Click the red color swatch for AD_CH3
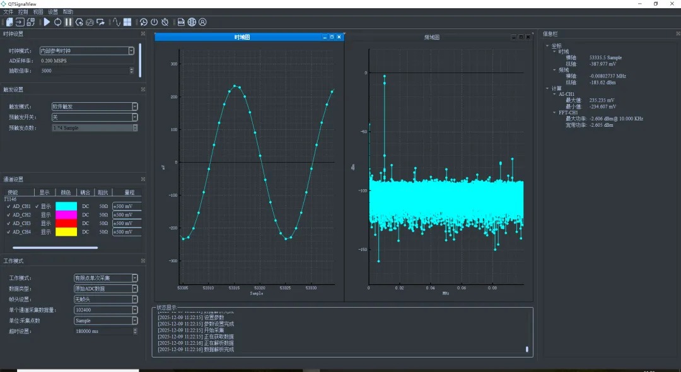The width and height of the screenshot is (681, 372). [x=66, y=223]
